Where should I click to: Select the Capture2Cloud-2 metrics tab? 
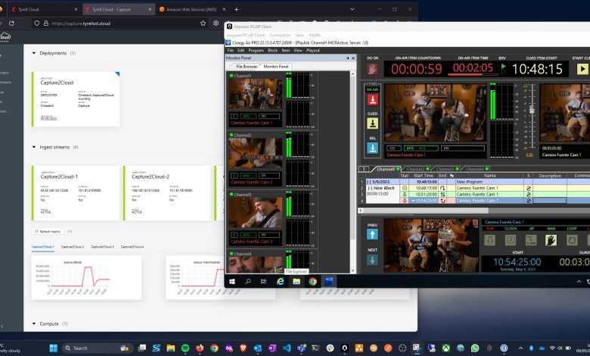pos(73,247)
